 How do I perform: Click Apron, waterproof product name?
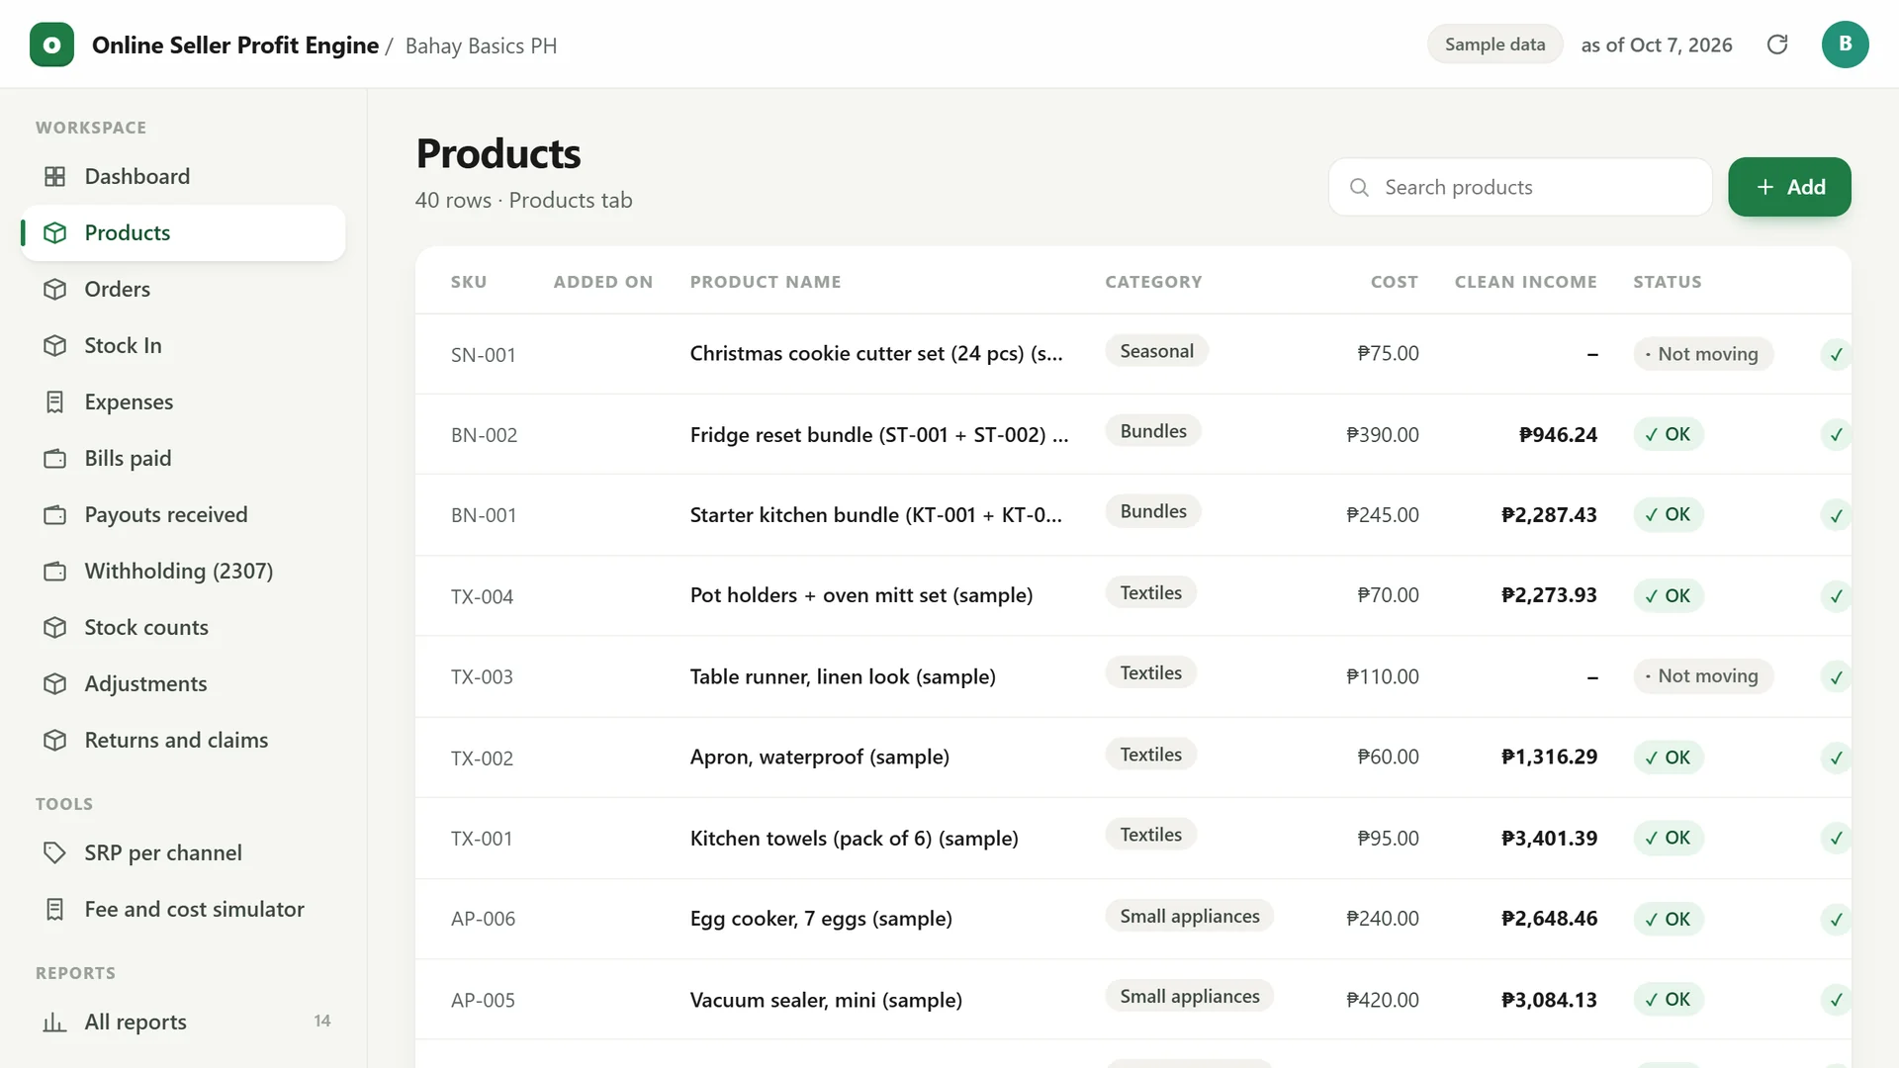(820, 756)
